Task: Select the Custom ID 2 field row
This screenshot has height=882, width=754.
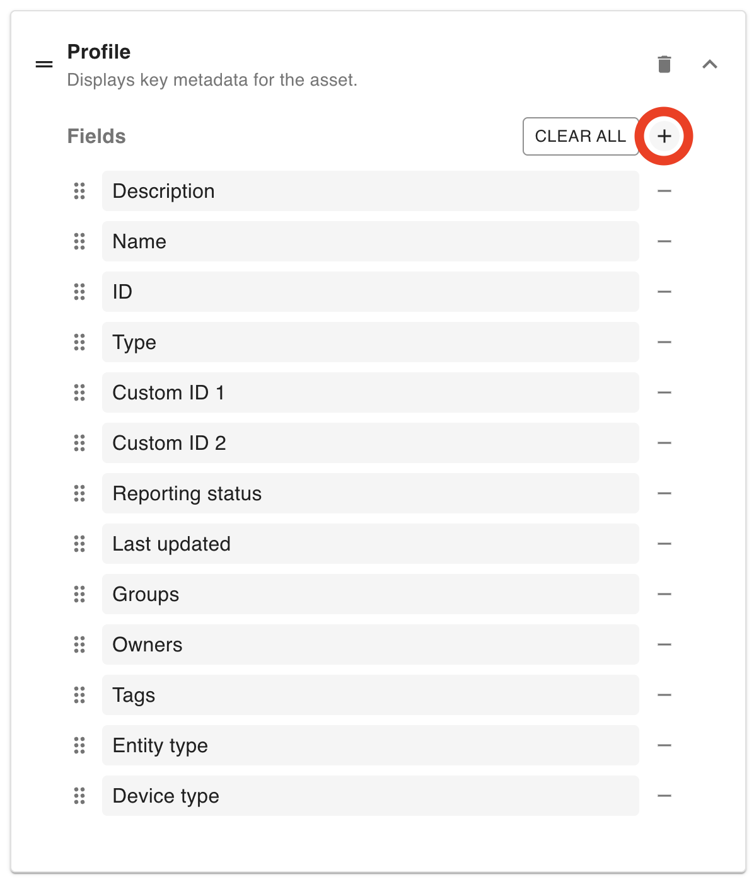Action: point(370,443)
